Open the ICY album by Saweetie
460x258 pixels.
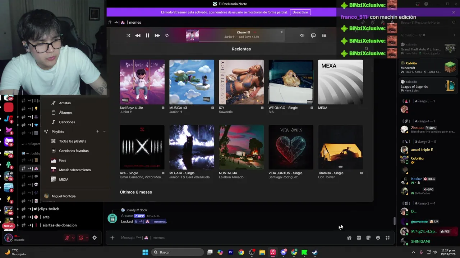(x=241, y=82)
